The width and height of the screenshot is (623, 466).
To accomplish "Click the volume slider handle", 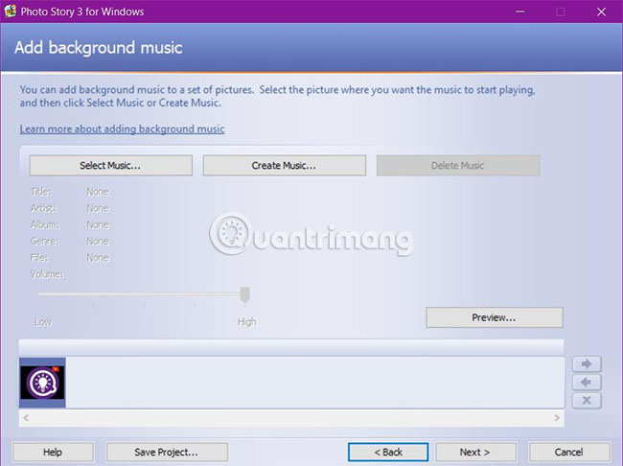I will point(245,295).
